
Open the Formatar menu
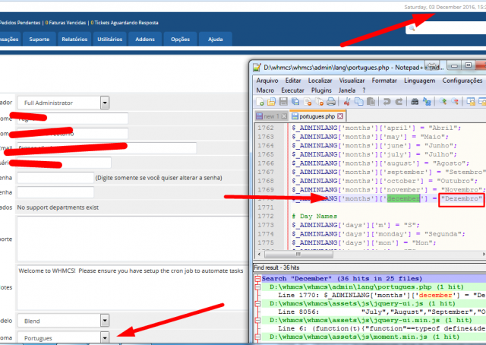click(x=384, y=81)
